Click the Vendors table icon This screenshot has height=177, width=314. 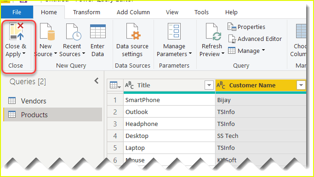pyautogui.click(x=12, y=101)
